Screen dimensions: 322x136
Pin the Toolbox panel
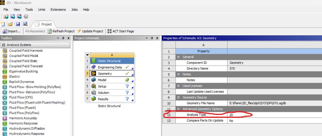(63, 38)
